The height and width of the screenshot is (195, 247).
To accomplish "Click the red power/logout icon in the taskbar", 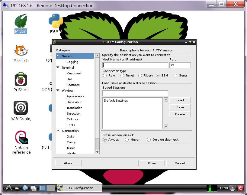I will coord(241,188).
